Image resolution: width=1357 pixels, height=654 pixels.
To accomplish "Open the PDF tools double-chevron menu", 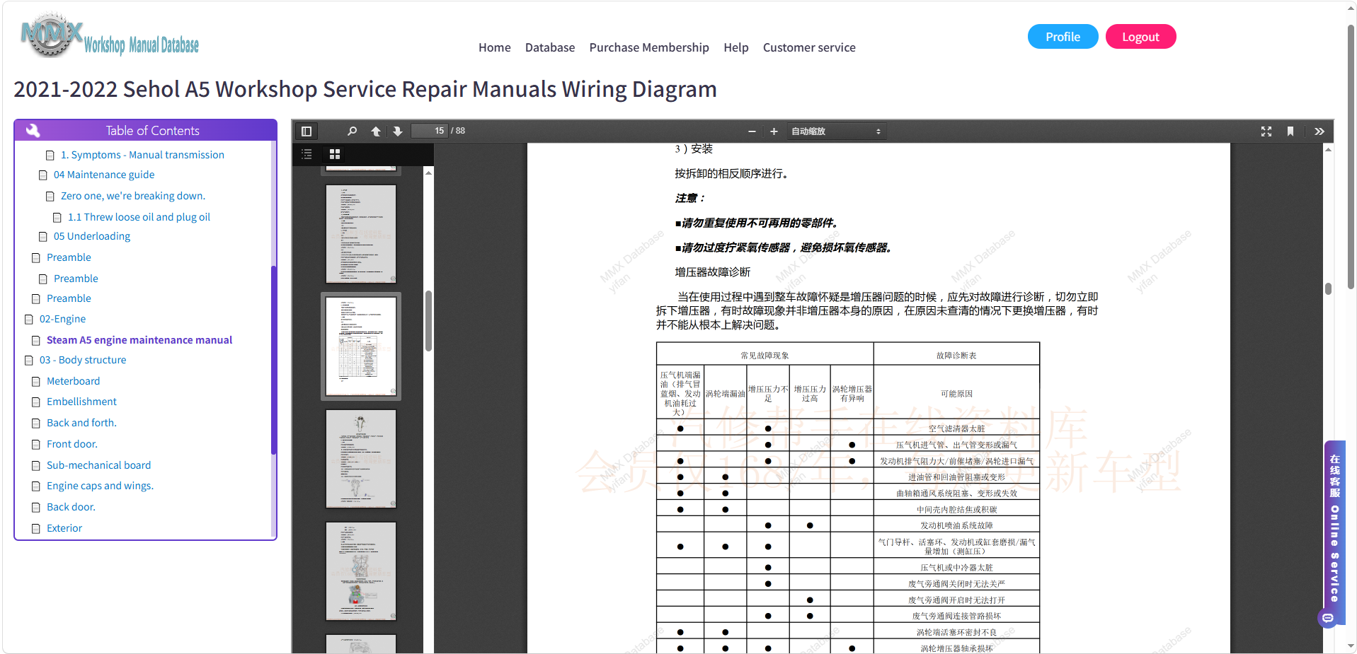I will point(1319,132).
